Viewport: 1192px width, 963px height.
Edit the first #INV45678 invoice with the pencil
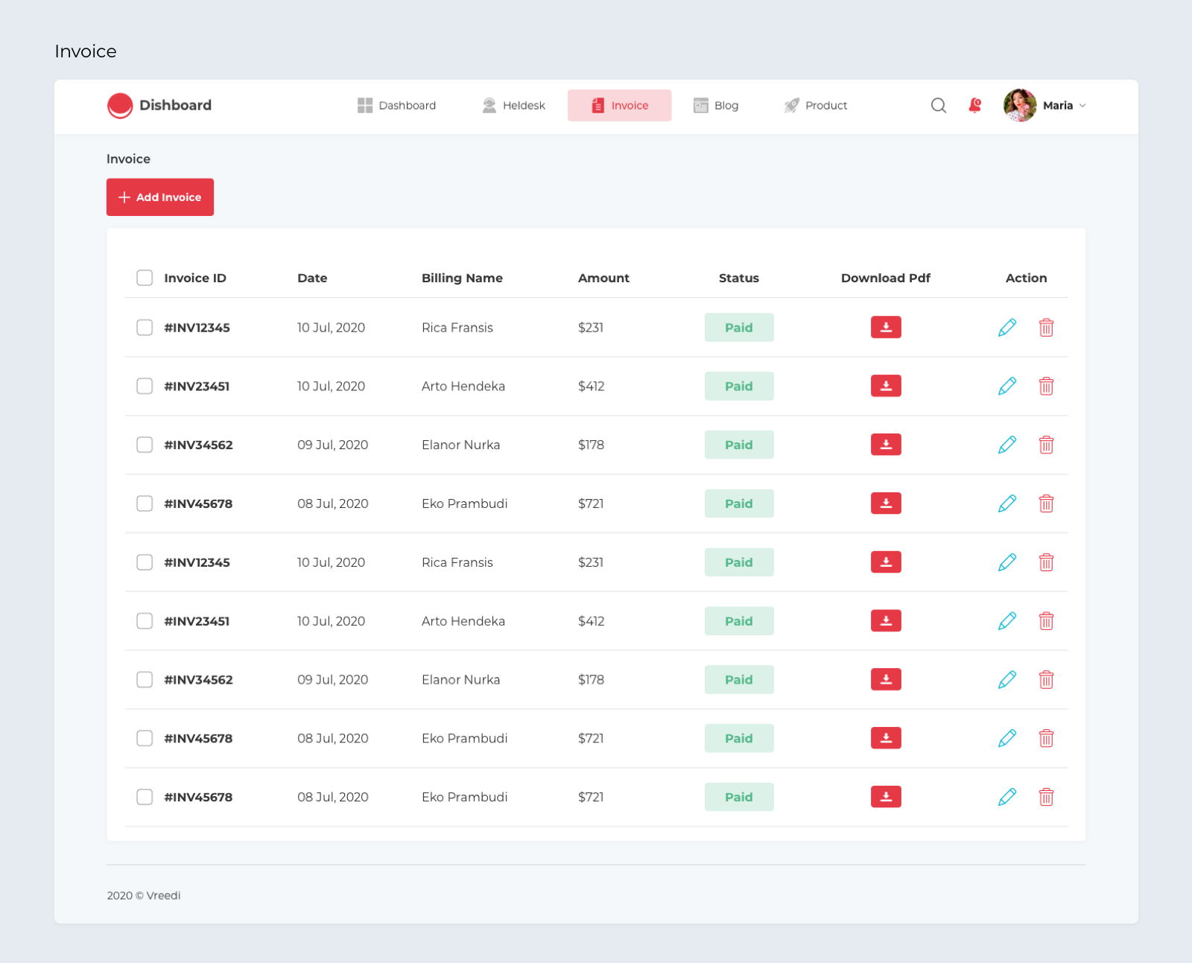pyautogui.click(x=1007, y=503)
